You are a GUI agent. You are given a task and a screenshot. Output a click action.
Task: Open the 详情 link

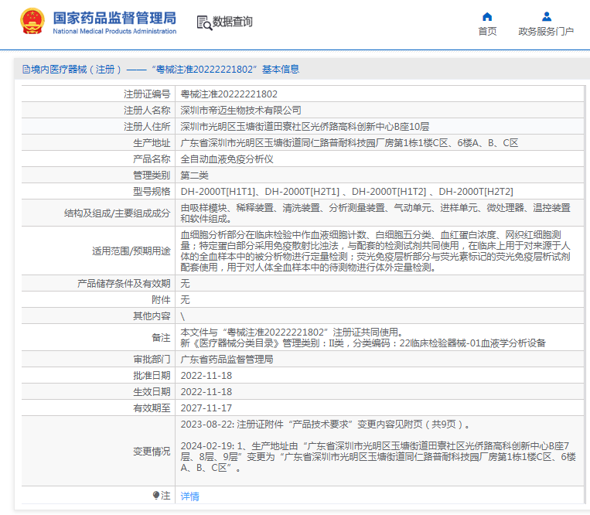pyautogui.click(x=189, y=496)
